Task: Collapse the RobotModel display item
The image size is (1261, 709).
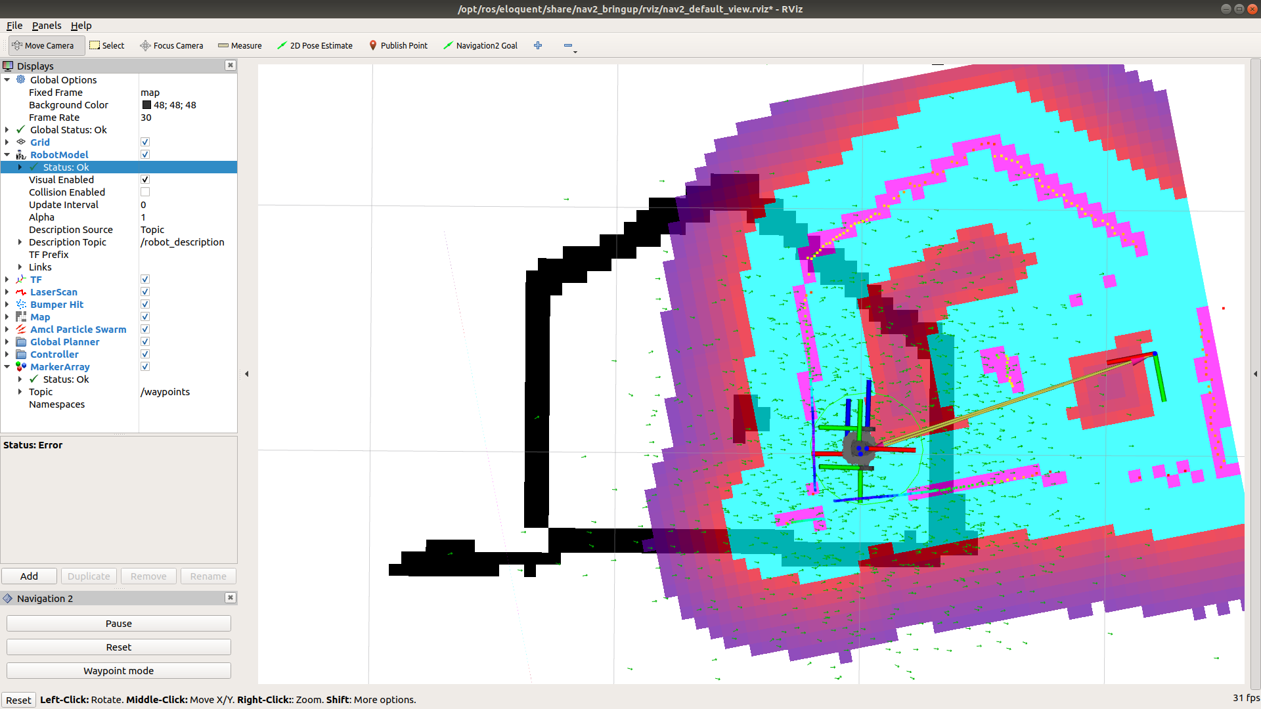Action: (x=7, y=155)
